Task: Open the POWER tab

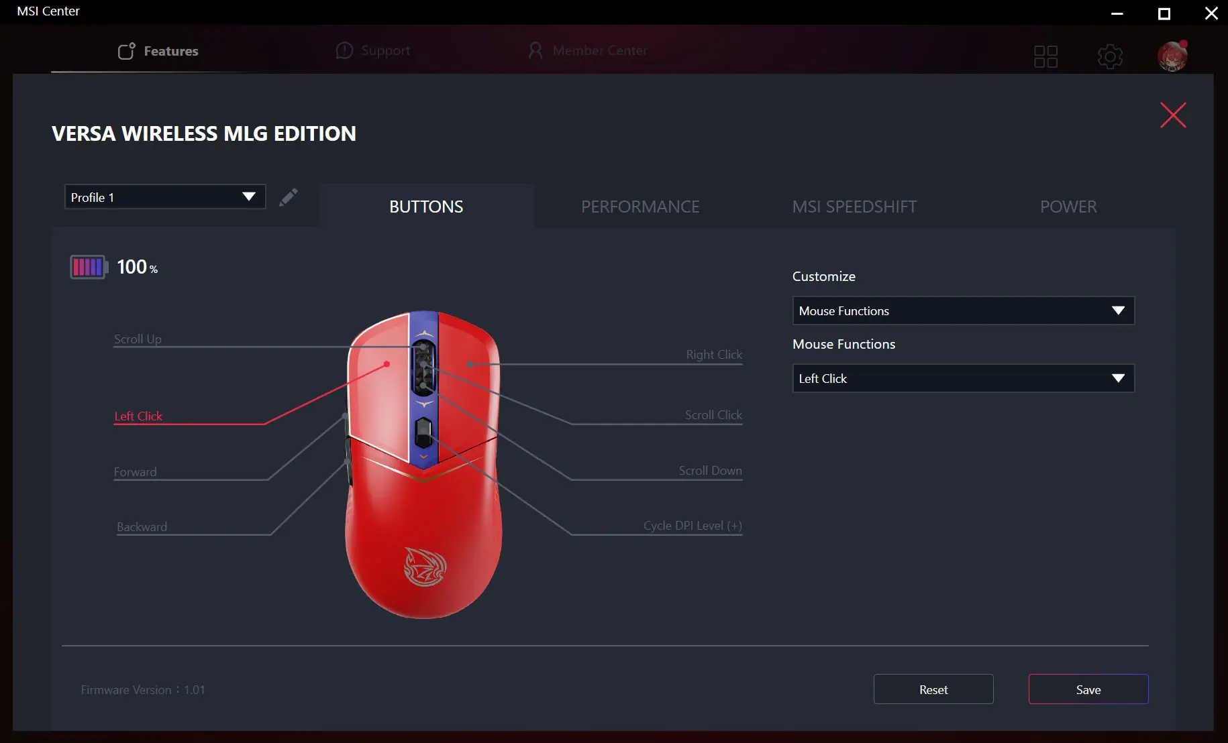Action: click(1068, 207)
